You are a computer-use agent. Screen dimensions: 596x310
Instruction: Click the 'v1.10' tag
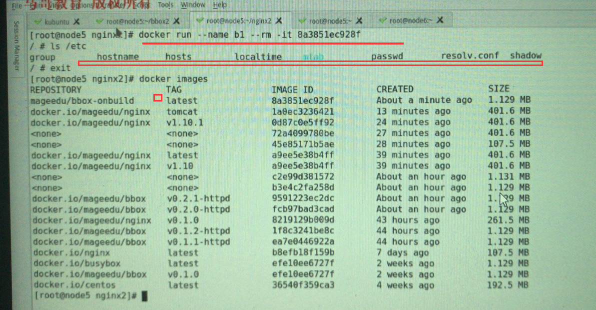(180, 166)
